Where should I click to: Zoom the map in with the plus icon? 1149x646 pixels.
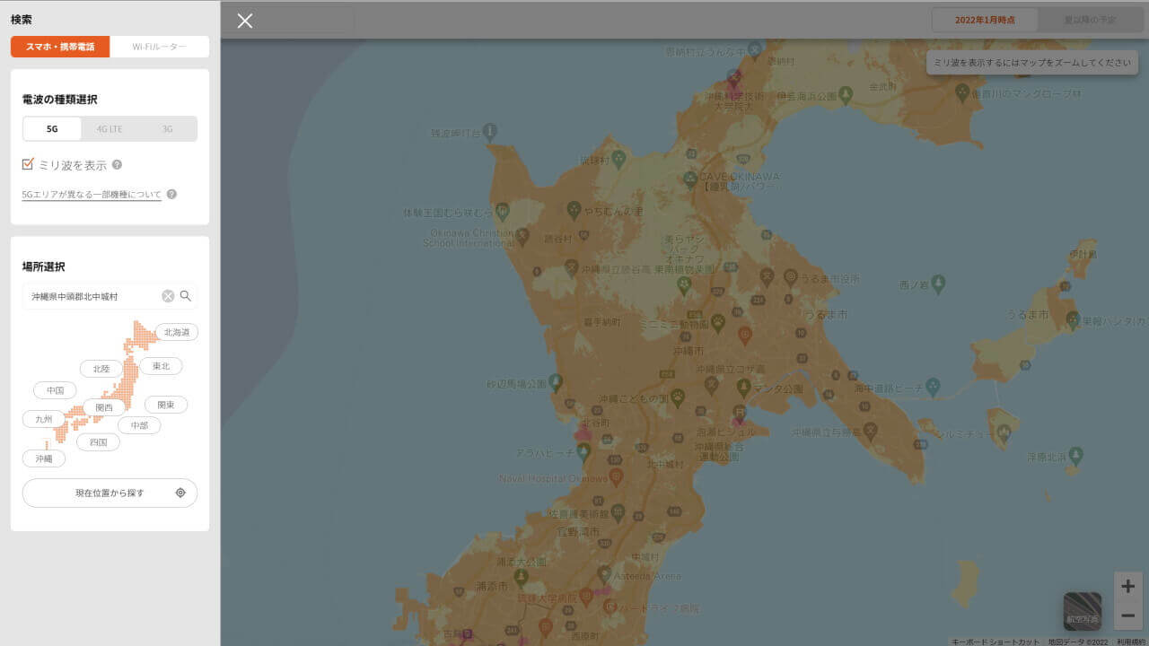(1127, 585)
